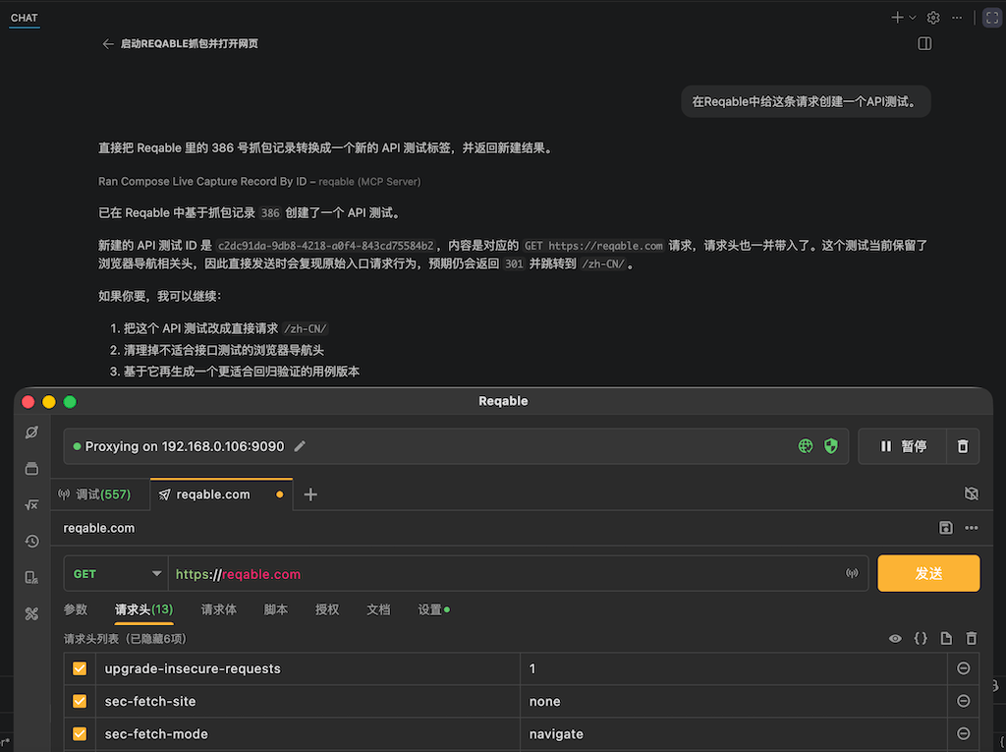Open the history sidebar icon in Reqable
Screen dimensions: 1006x752
click(31, 542)
